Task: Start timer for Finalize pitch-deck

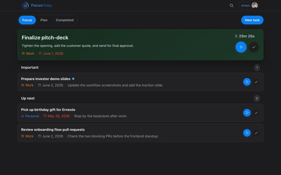Action: 241,47
